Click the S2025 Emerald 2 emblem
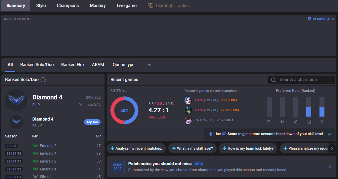Image resolution: width=338 pixels, height=179 pixels. pyautogui.click(x=36, y=146)
